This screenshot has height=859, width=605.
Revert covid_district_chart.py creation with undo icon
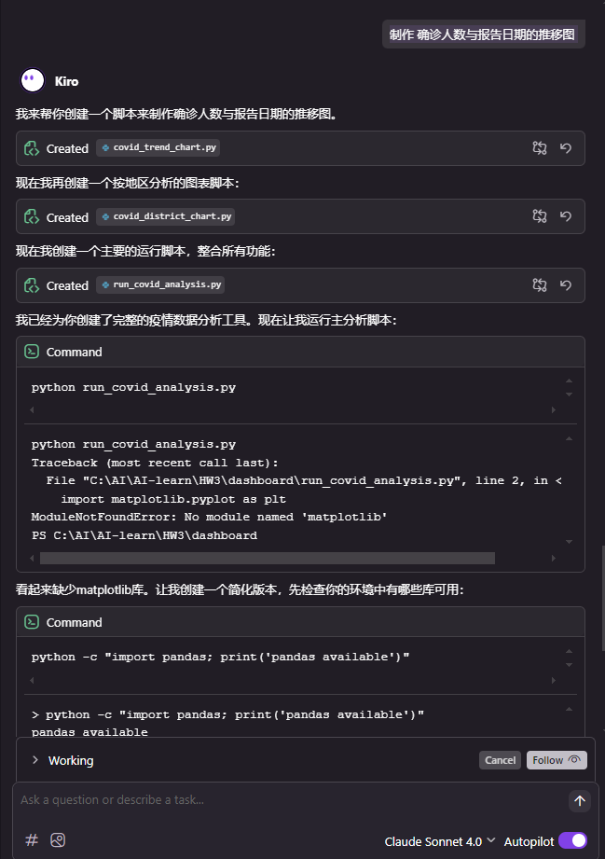tap(566, 215)
